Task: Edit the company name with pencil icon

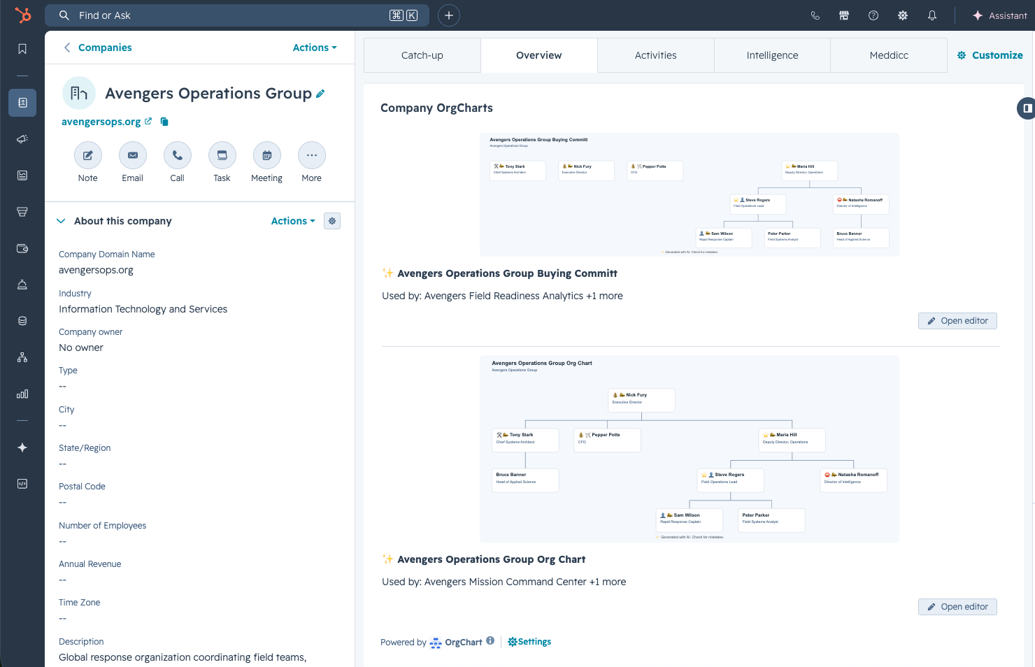Action: [320, 94]
